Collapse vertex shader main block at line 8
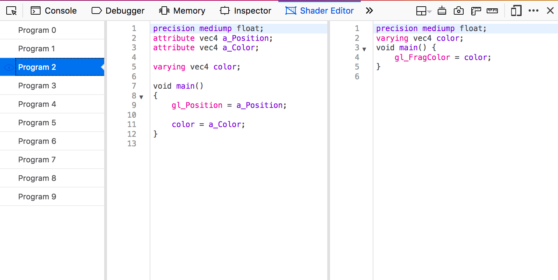This screenshot has width=558, height=280. [141, 97]
